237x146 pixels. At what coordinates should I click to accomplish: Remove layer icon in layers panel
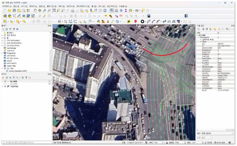pos(30,77)
